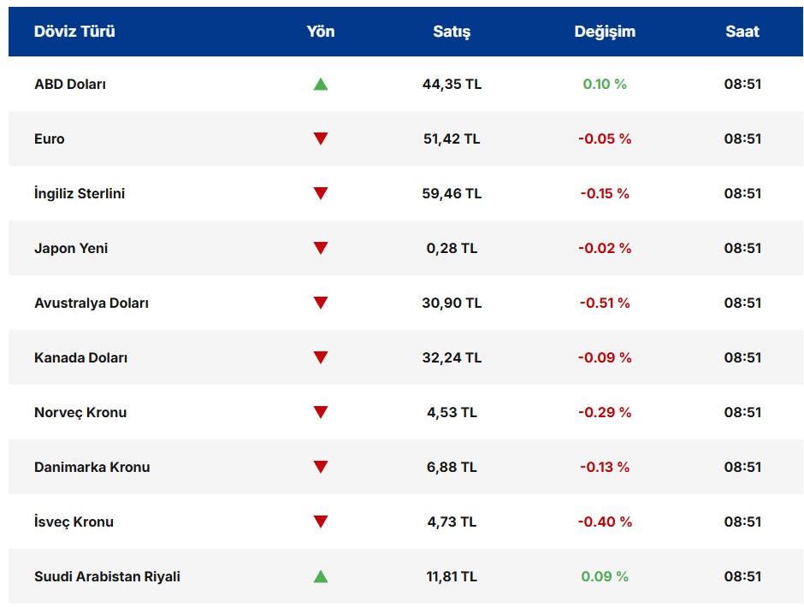Select the red arrow in Japon Yeni row
The image size is (804, 607).
point(321,248)
